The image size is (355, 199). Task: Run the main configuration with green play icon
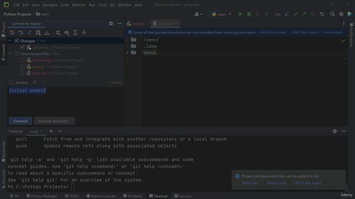click(x=240, y=14)
